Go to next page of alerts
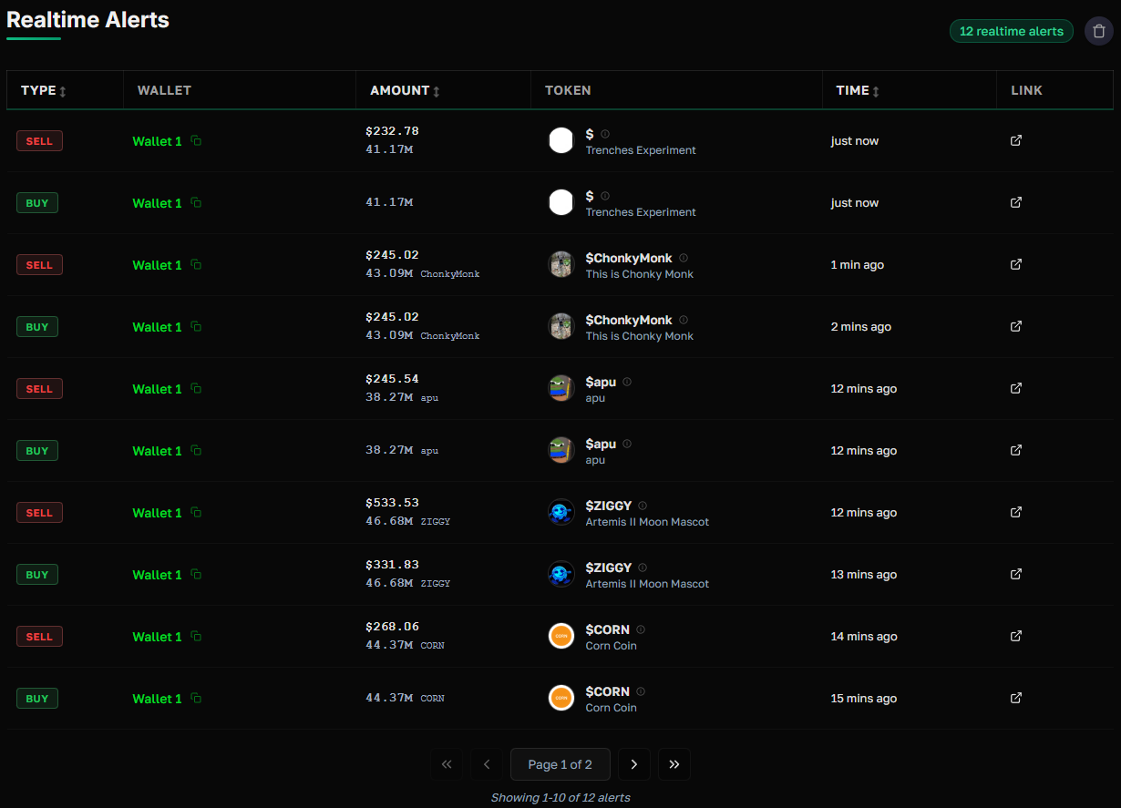This screenshot has height=808, width=1121. (x=634, y=764)
